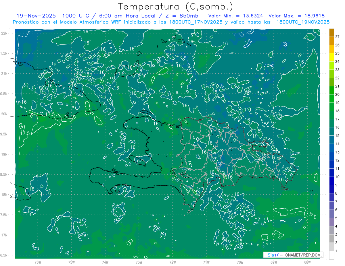Image resolution: width=345 pixels, height=266 pixels.
Task: Click the '21' label on the color scale
Action: pyautogui.click(x=338, y=86)
